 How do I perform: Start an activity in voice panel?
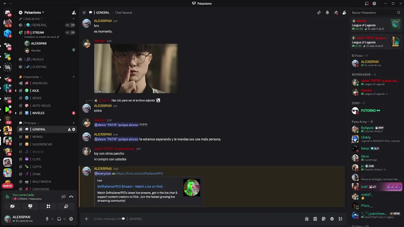pyautogui.click(x=48, y=206)
